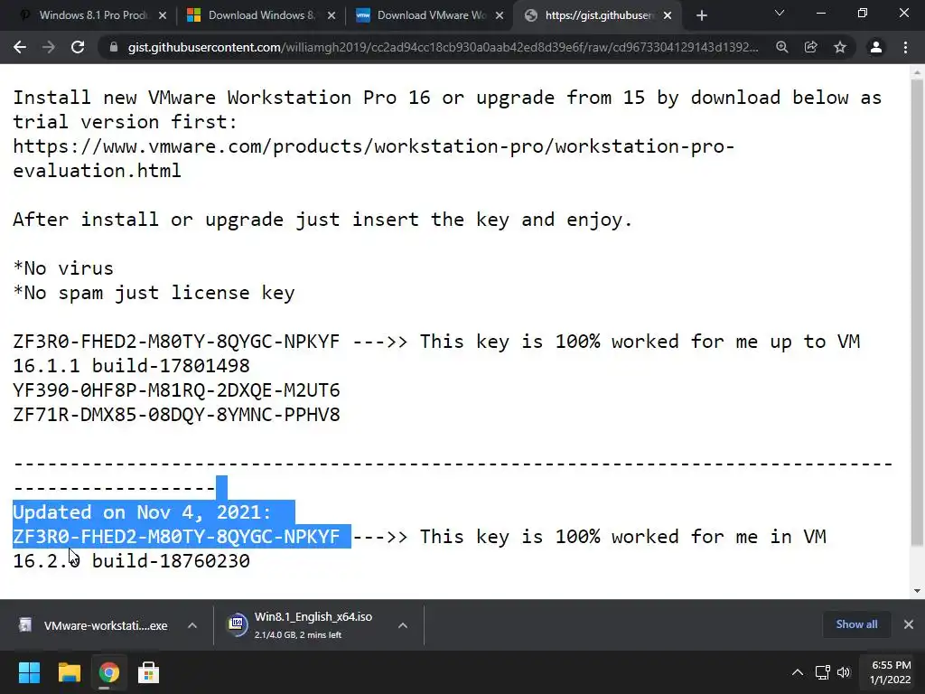Click text "*No spam just license key"

[154, 294]
